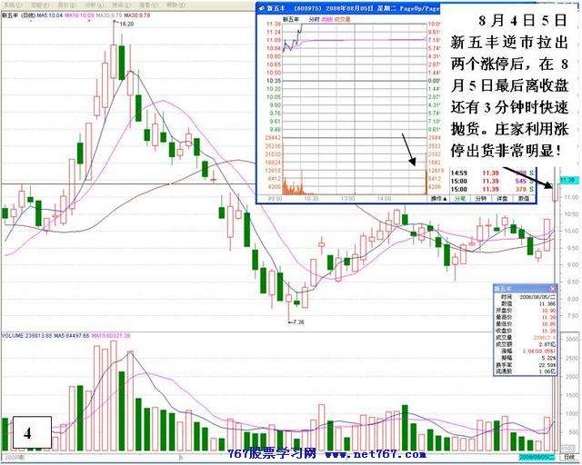Select the 详盘 tab
The width and height of the screenshot is (582, 465).
(x=505, y=198)
